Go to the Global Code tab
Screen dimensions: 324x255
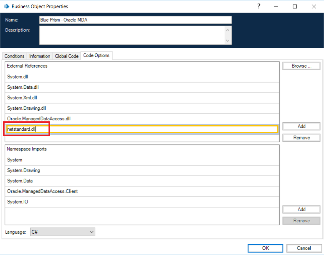pos(67,56)
